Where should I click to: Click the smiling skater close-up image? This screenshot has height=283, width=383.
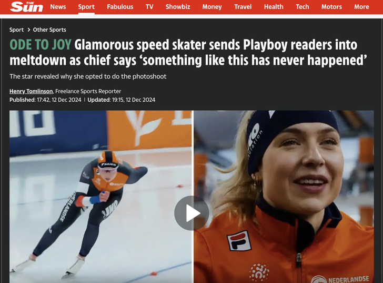coord(284,197)
